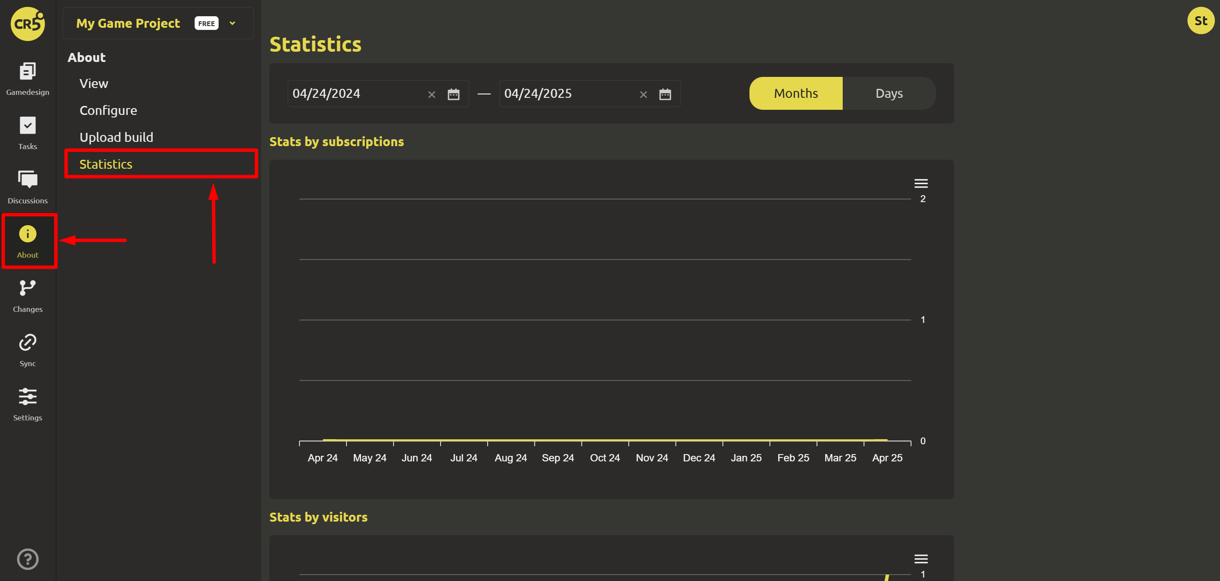Open Gamedesign section in sidebar
1220x581 pixels.
point(27,79)
